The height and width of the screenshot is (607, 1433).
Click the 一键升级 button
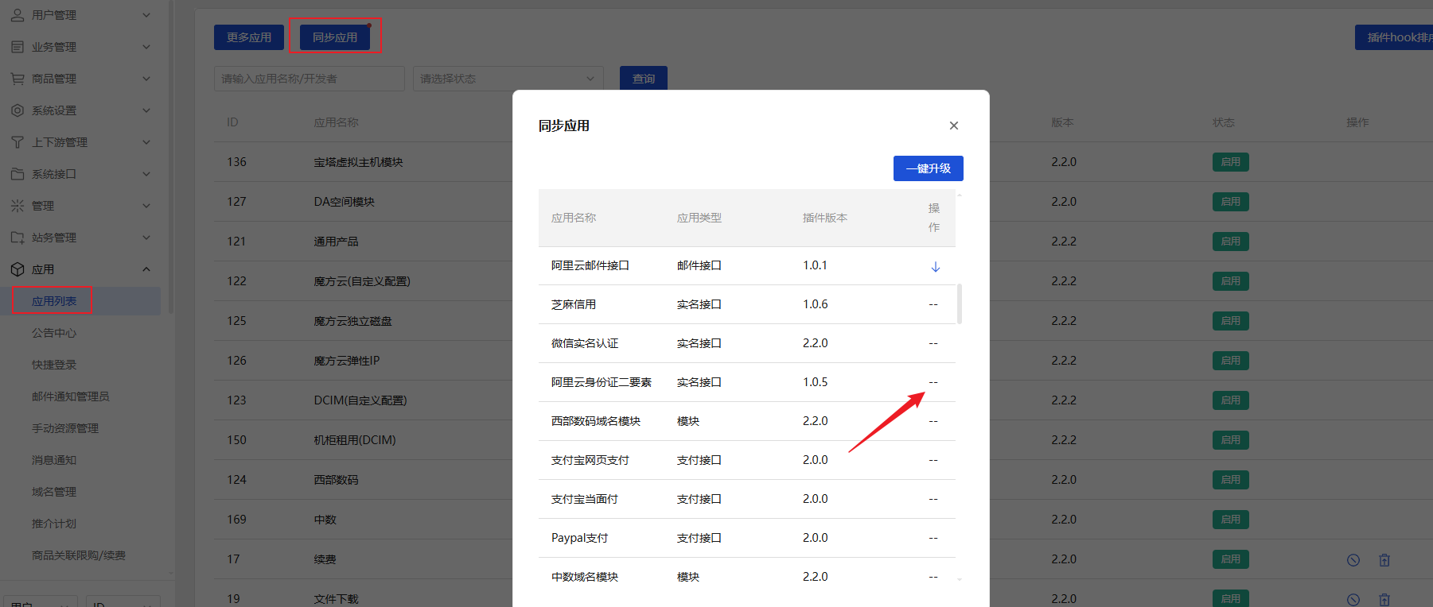[929, 168]
